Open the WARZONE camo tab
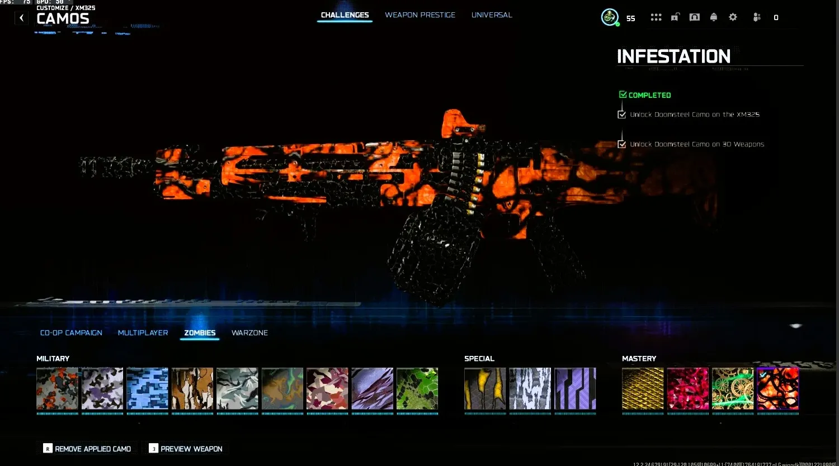This screenshot has height=466, width=839. coord(249,332)
